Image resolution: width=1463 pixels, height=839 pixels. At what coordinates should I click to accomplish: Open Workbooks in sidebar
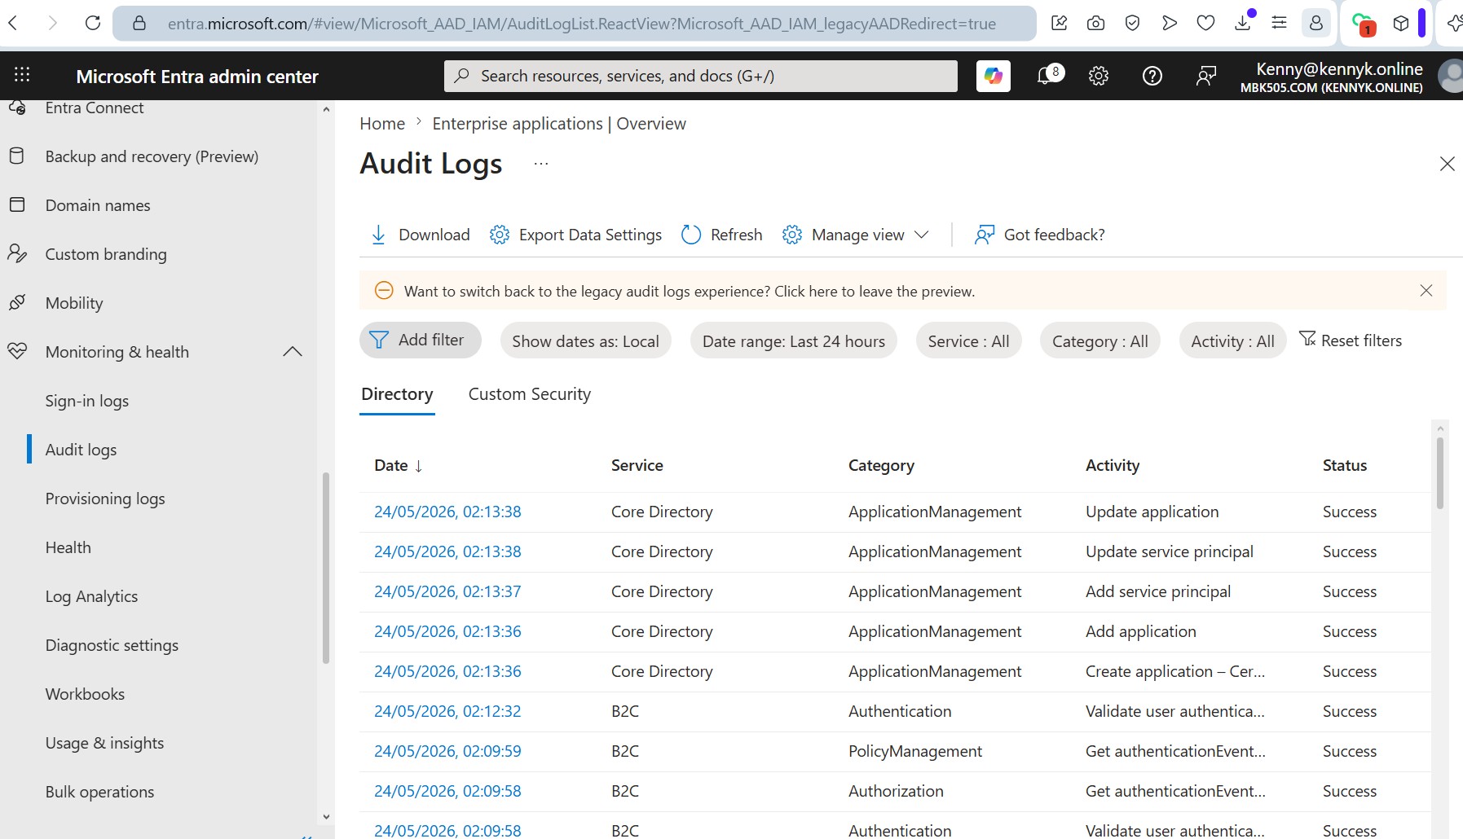tap(85, 694)
